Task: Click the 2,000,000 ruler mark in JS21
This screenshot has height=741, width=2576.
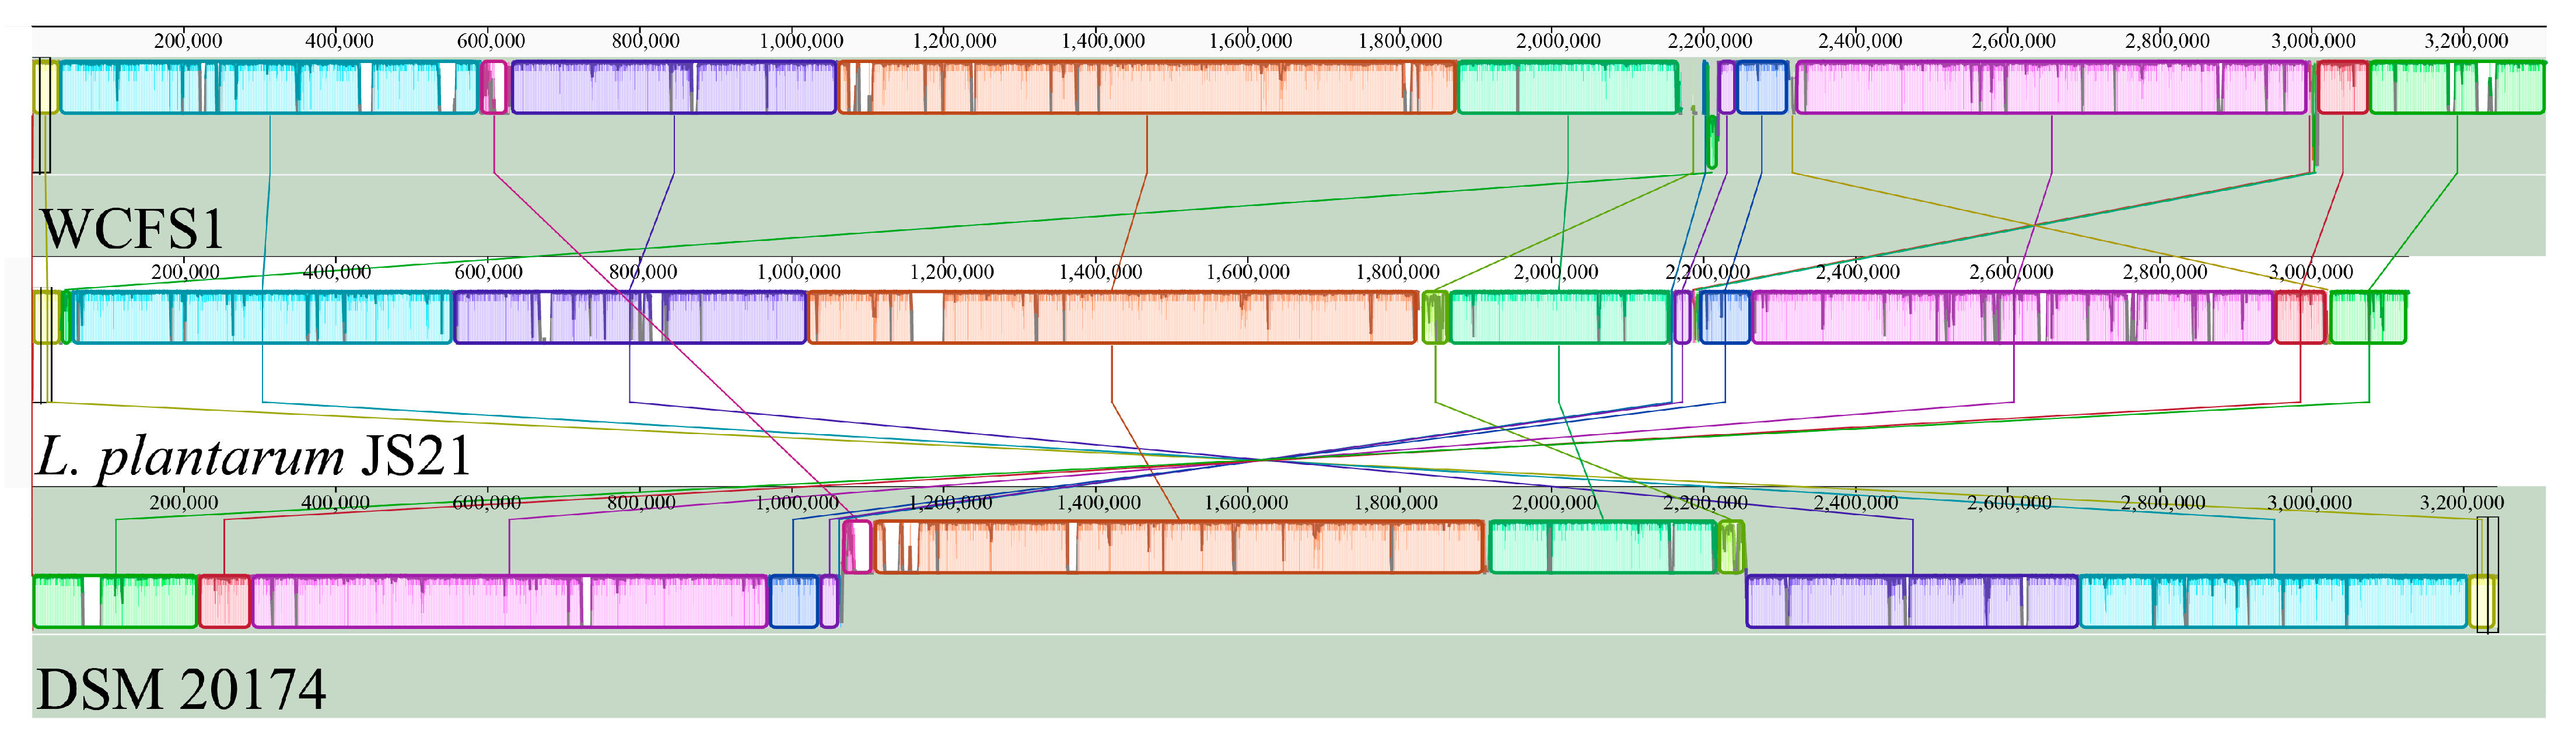Action: point(1555,272)
